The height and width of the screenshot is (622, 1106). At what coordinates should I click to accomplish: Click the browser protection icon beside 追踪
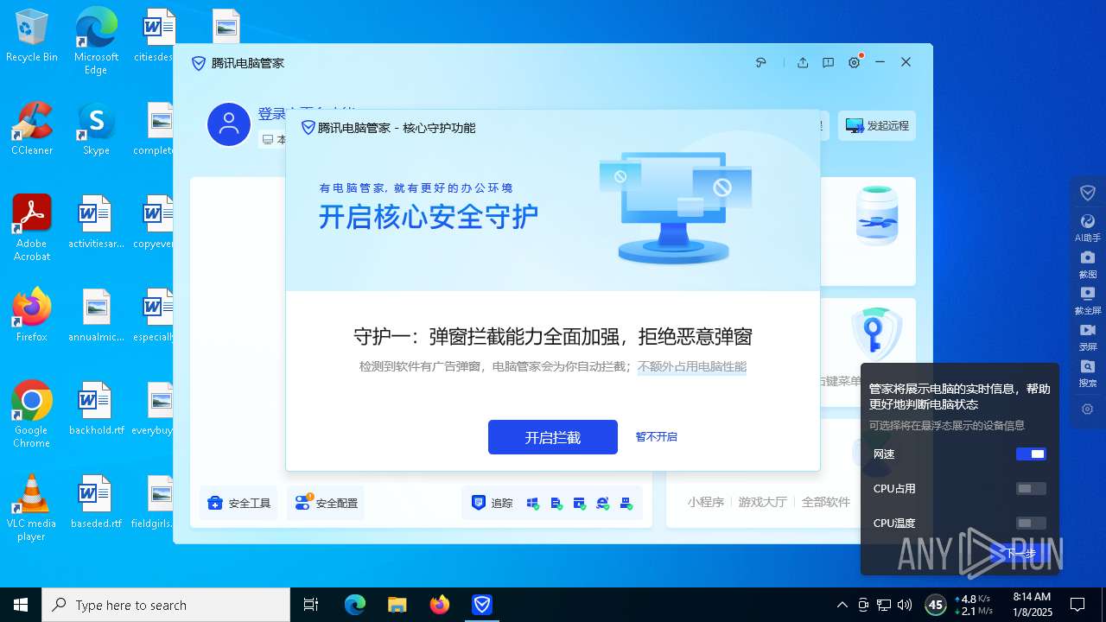pos(603,503)
